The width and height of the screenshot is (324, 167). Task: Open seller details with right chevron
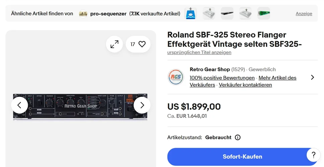pos(312,77)
